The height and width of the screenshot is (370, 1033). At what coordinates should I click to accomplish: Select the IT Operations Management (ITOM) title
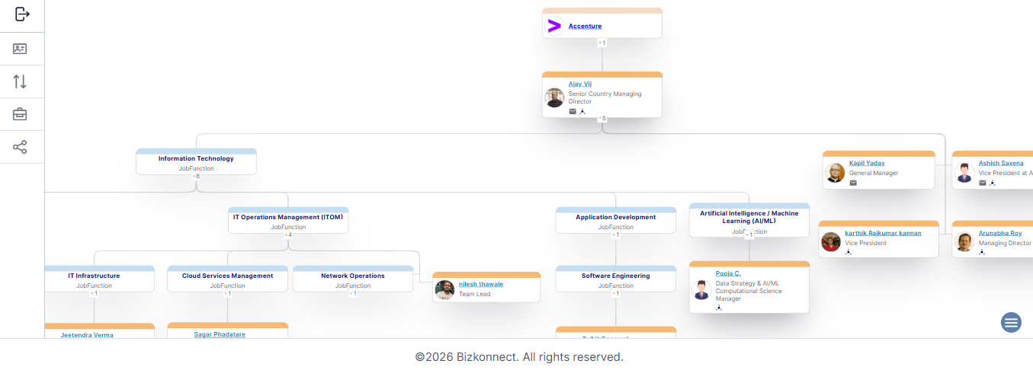[x=288, y=217]
